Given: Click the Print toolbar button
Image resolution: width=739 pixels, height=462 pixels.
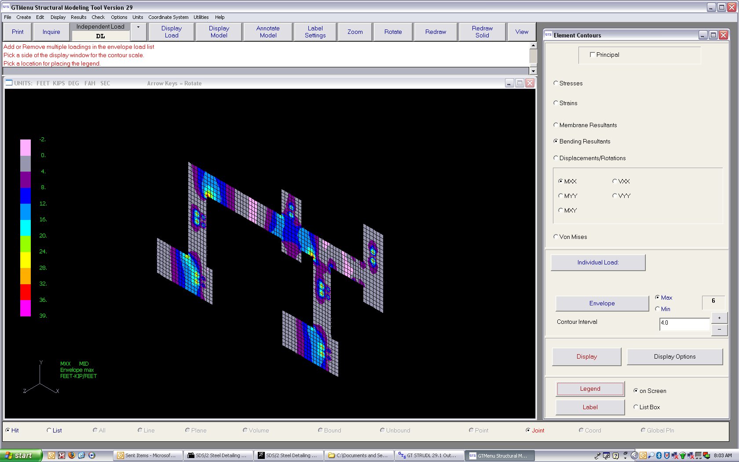Looking at the screenshot, I should tap(18, 32).
